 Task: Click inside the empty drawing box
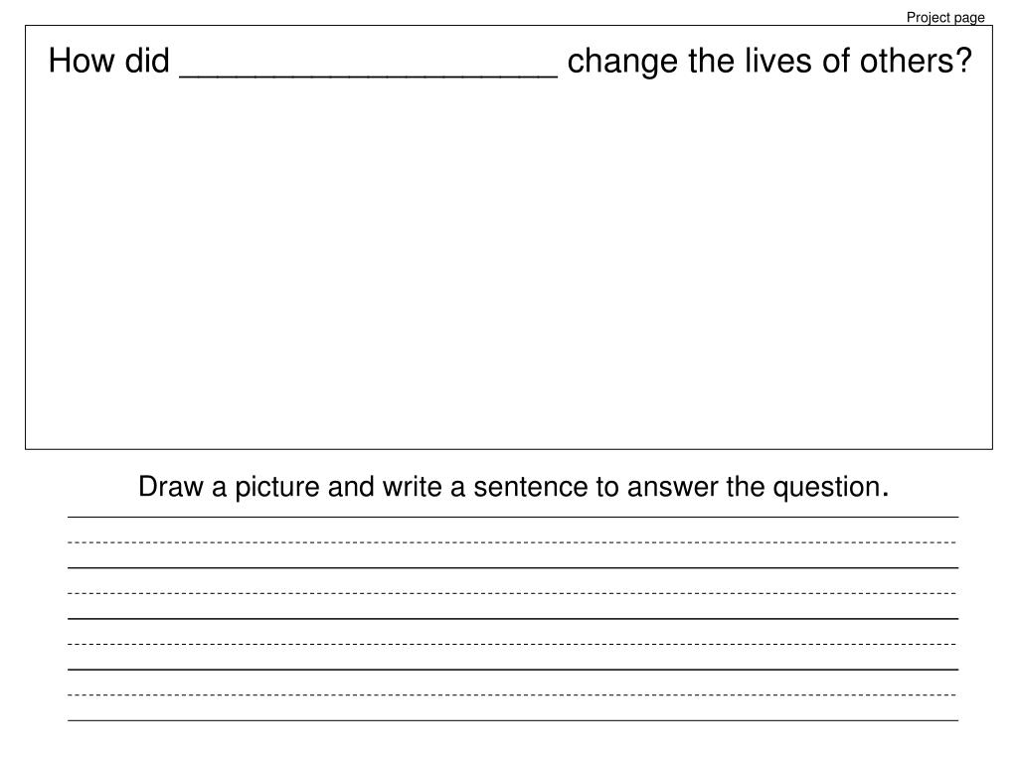(x=509, y=259)
